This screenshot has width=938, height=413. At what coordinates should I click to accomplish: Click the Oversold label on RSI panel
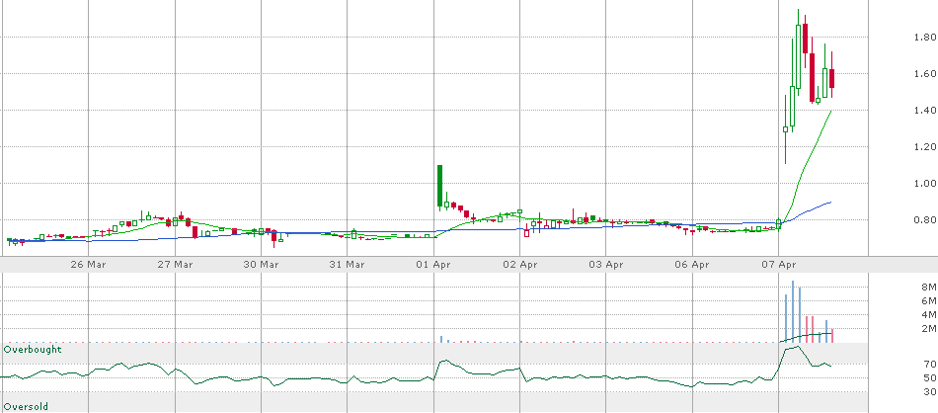pos(26,406)
